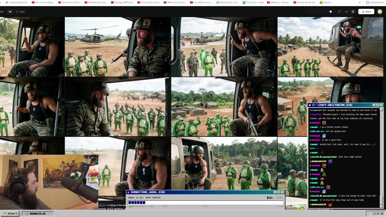Viewport: 386px width, 217px height.
Task: Select the 'All' filter tab
Action: [10, 12]
